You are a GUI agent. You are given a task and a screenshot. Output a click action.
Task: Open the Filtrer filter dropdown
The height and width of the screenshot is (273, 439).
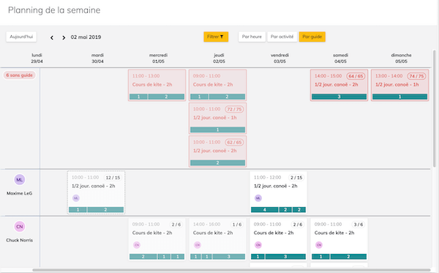pos(216,37)
